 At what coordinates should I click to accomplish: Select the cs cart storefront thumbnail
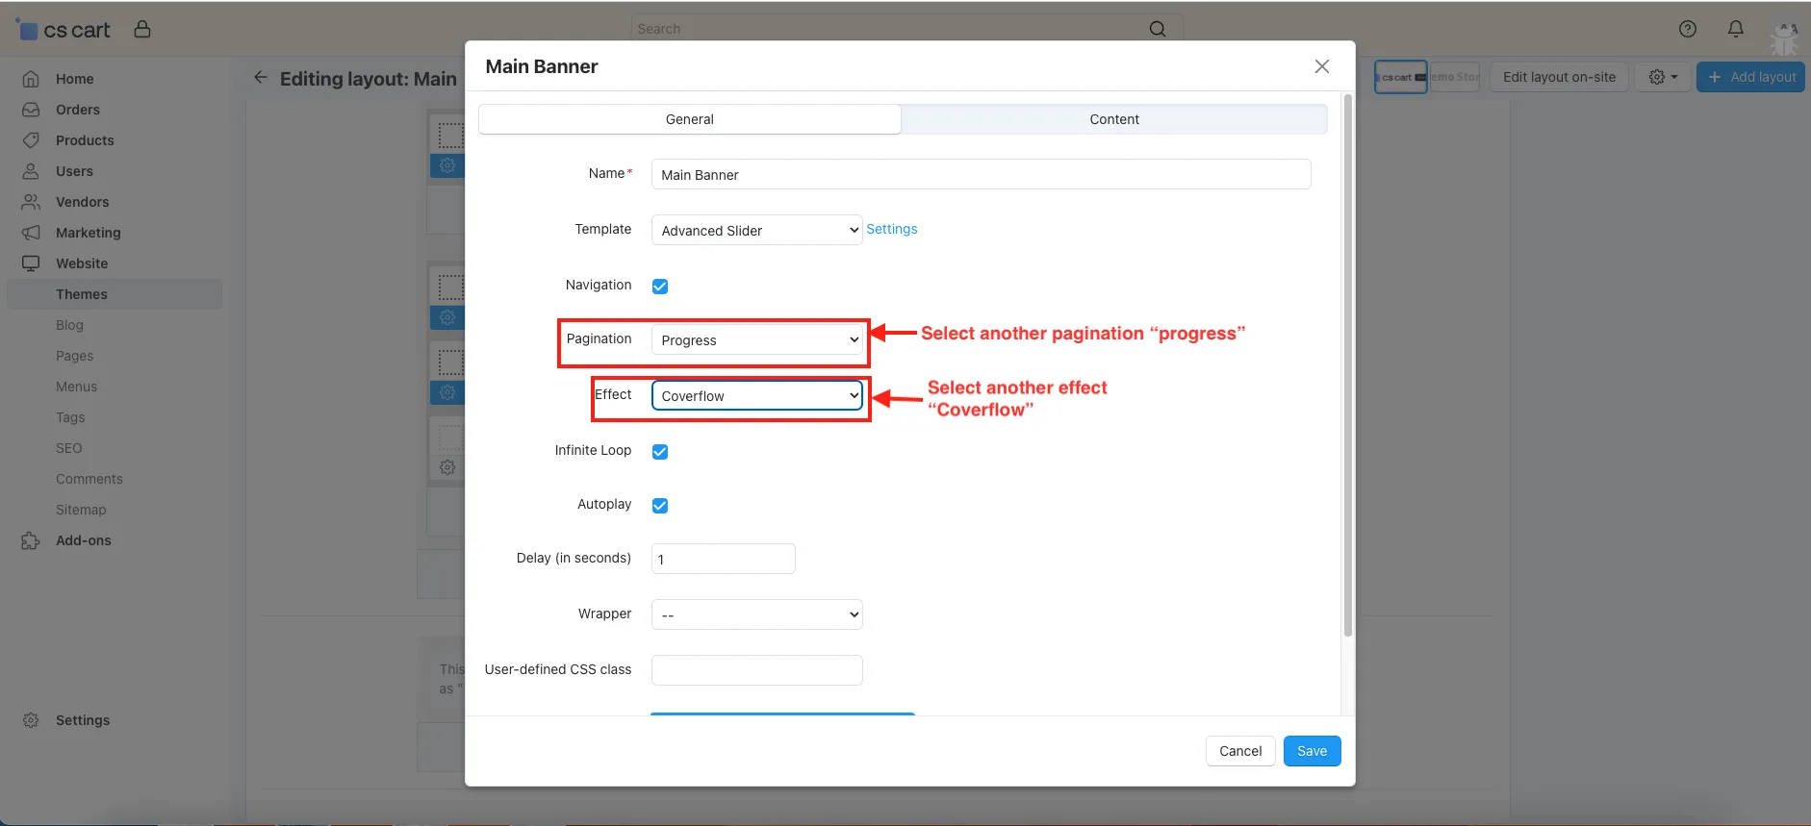pyautogui.click(x=1400, y=77)
